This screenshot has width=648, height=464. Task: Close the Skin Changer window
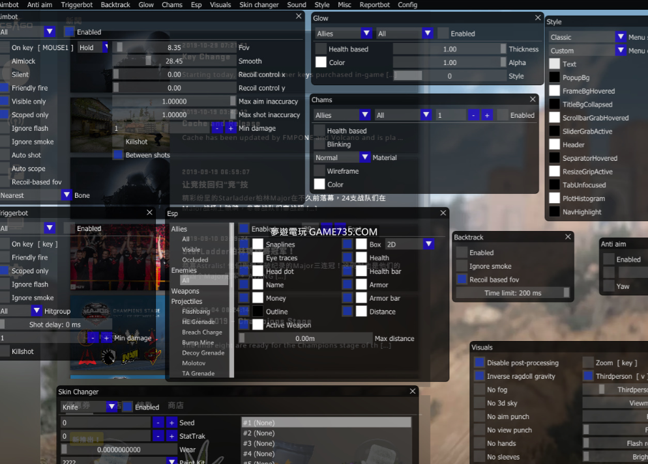(413, 391)
